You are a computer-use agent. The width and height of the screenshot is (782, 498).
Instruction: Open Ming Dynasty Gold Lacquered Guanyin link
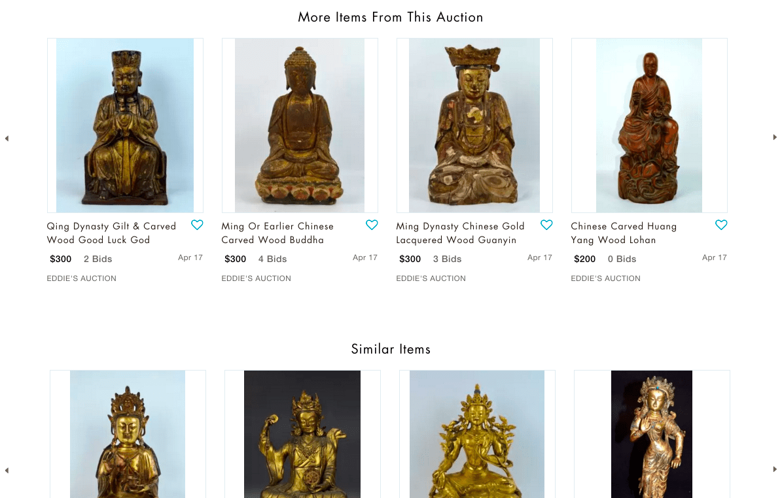pyautogui.click(x=460, y=233)
